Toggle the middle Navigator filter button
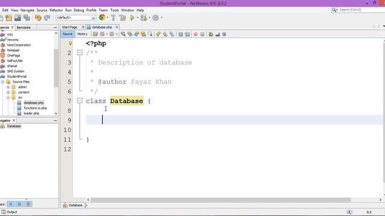 click(x=19, y=204)
